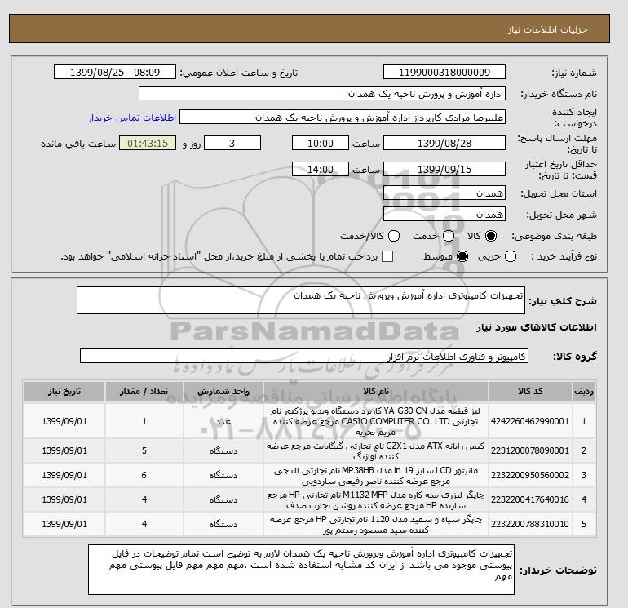Click the HP 1120 printer item name
628x608 pixels.
pos(376,524)
